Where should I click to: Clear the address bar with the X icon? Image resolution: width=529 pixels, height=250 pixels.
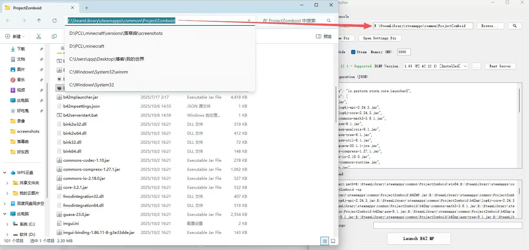(249, 21)
